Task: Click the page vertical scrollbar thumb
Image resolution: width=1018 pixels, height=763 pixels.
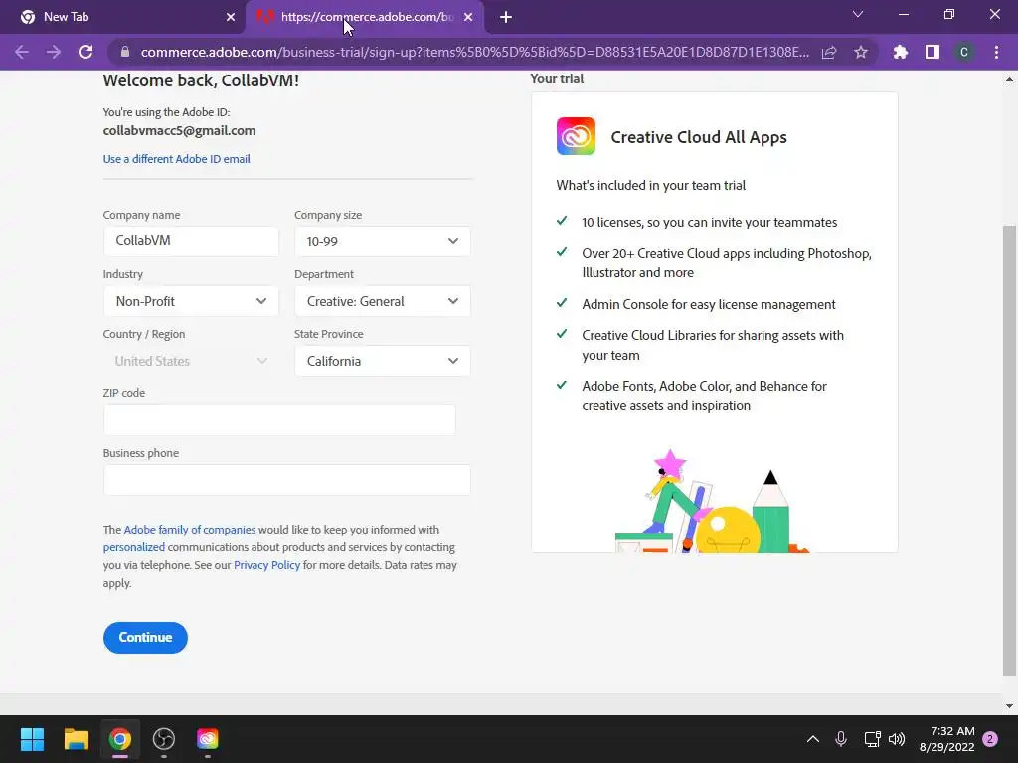Action: 1009,450
